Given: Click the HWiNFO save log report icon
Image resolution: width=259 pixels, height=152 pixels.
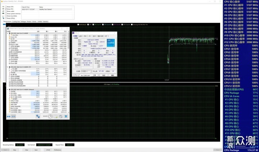Looking at the screenshot, I should point(55,116).
